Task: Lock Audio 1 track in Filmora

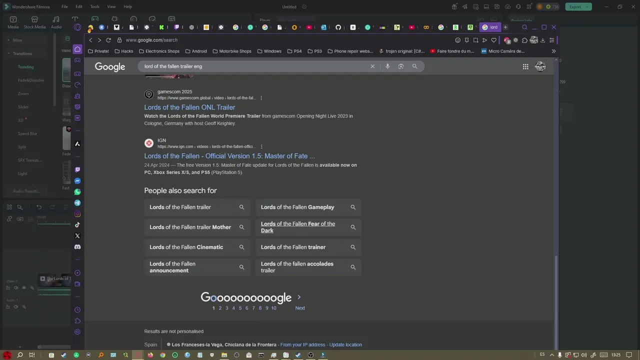Action: (x=8, y=307)
